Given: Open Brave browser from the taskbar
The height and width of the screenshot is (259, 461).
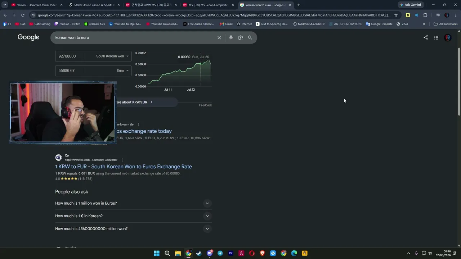Looking at the screenshot, I should click(x=263, y=253).
